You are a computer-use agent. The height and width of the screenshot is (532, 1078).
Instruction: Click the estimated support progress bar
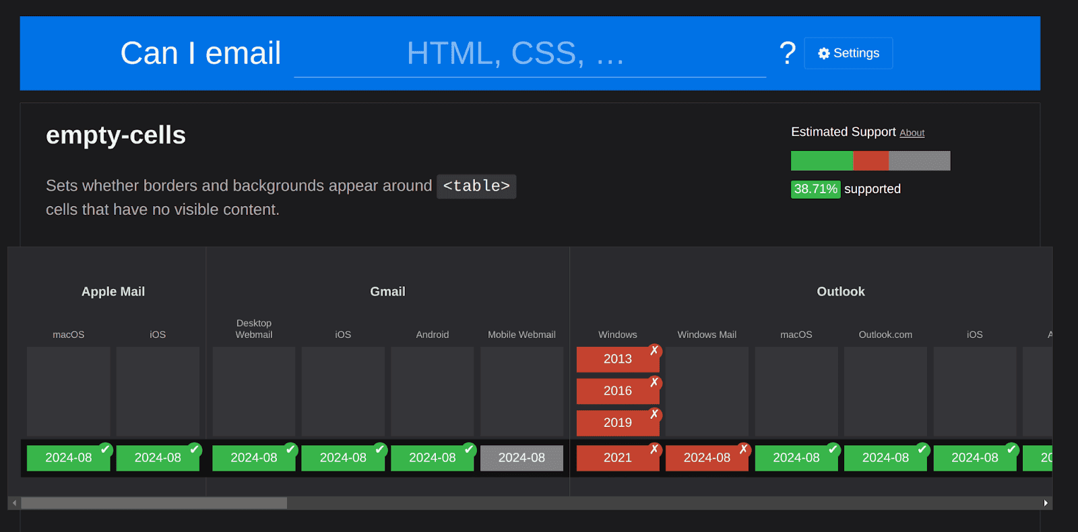[x=870, y=160]
